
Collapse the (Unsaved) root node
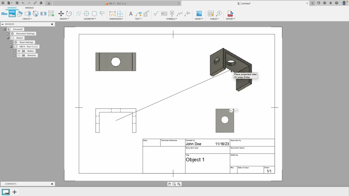pos(5,29)
